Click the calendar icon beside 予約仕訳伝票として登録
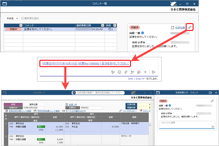The width and height of the screenshot is (219, 146). click(x=35, y=111)
